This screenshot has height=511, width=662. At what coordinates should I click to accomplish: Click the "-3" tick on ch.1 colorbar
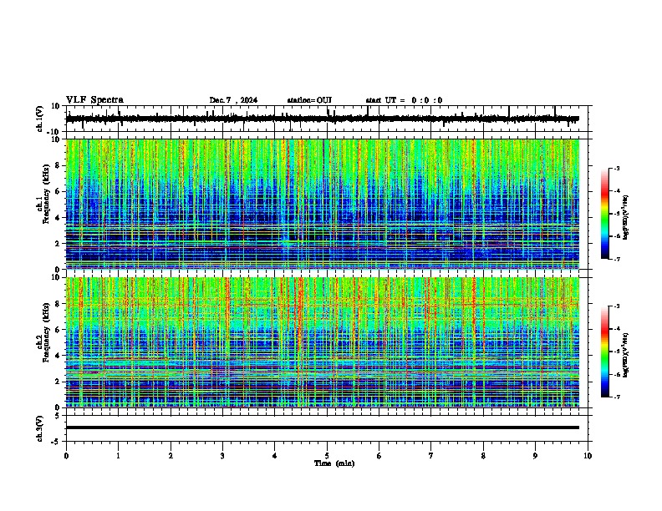click(617, 169)
